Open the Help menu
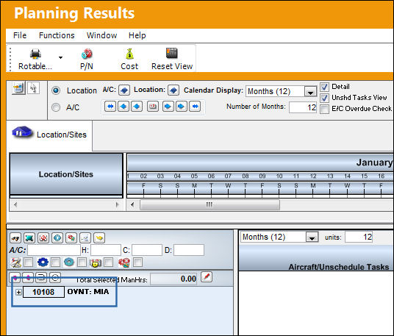Viewport: 394px width, 336px height. [137, 35]
